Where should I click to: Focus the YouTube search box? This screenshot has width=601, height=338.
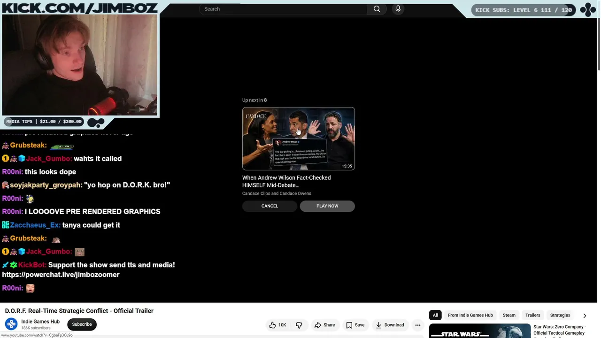[x=283, y=9]
